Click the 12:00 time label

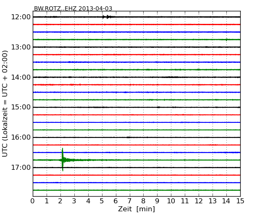21,17
